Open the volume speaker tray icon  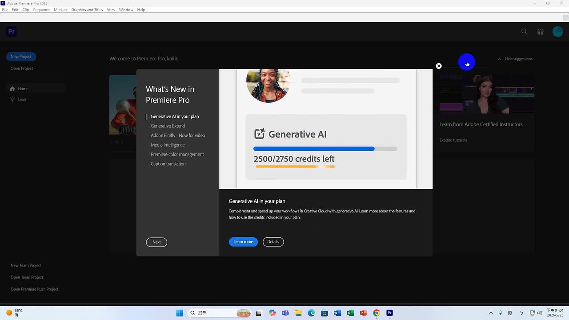click(x=540, y=313)
